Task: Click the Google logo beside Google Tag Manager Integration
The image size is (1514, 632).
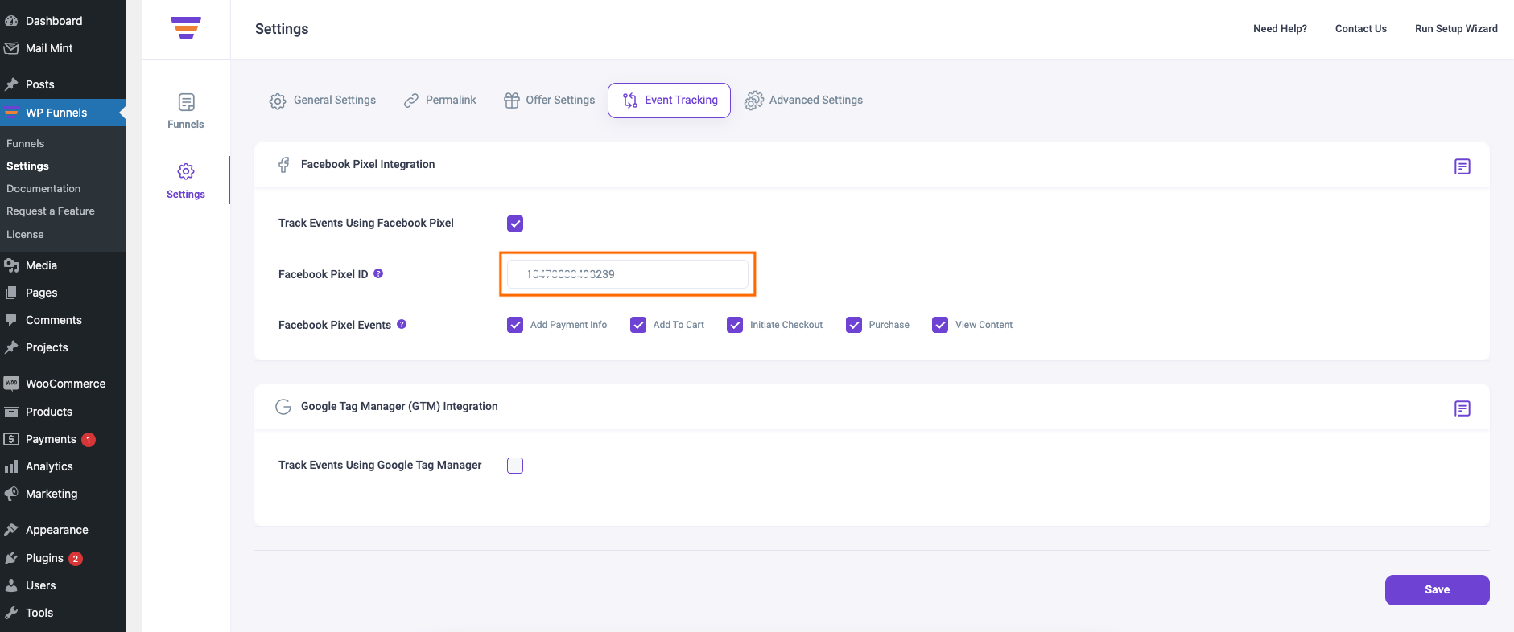Action: click(283, 407)
